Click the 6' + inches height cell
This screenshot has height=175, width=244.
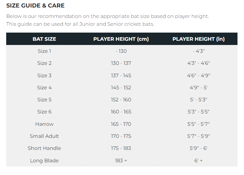point(198,161)
